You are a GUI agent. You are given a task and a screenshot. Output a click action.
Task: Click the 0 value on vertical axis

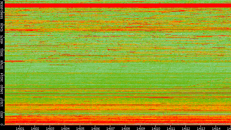pyautogui.click(x=2, y=125)
